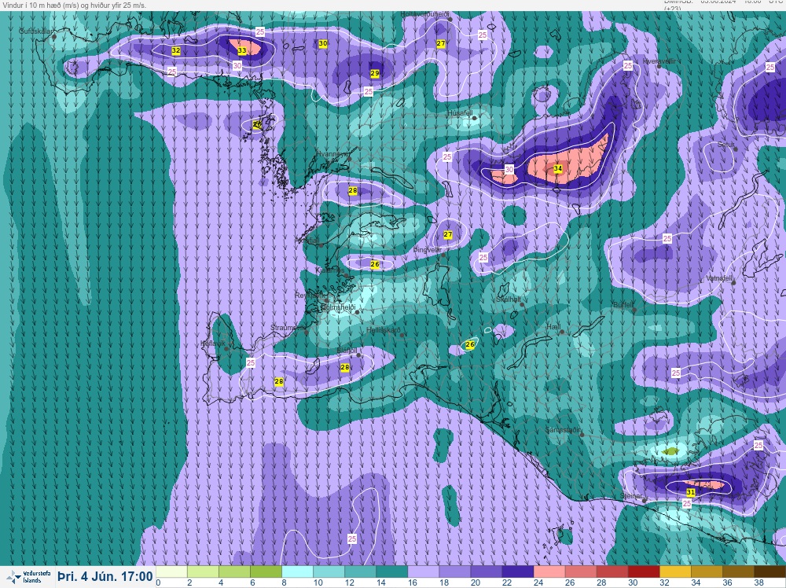Select the light green 2–4 m/s legend swatch
This screenshot has height=588, width=786.
click(x=203, y=572)
